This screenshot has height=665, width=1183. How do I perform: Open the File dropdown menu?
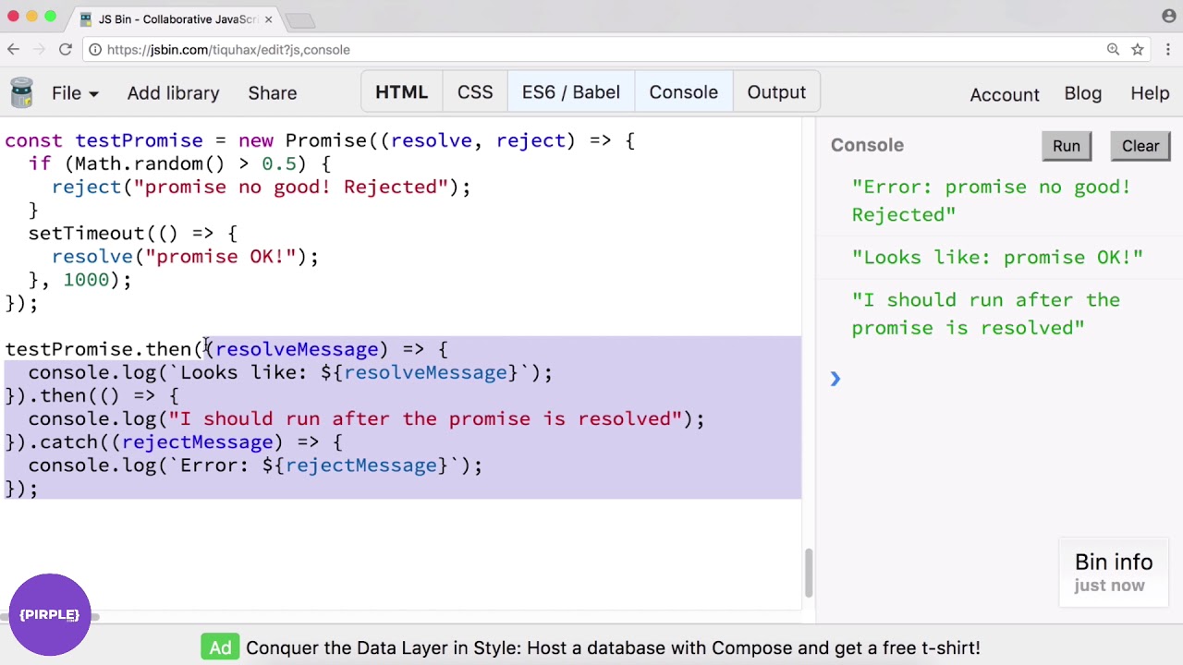click(75, 93)
